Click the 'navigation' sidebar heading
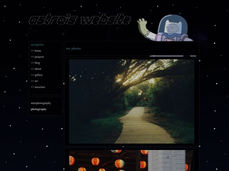 (x=37, y=45)
